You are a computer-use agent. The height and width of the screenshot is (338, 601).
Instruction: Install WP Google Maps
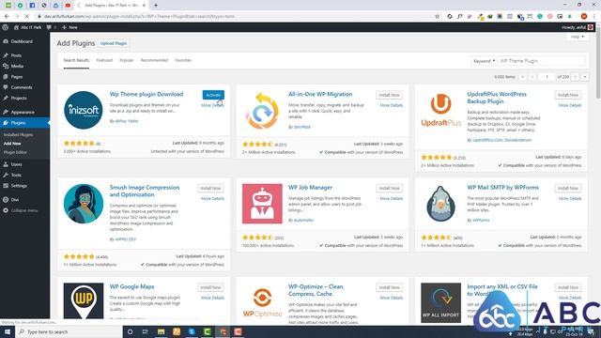(210, 287)
